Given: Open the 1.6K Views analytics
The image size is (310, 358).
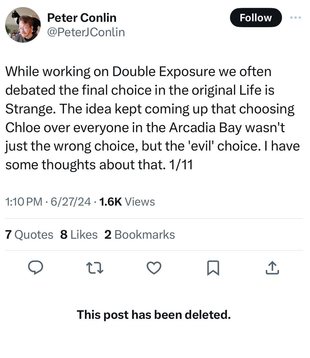Looking at the screenshot, I should click(x=127, y=202).
